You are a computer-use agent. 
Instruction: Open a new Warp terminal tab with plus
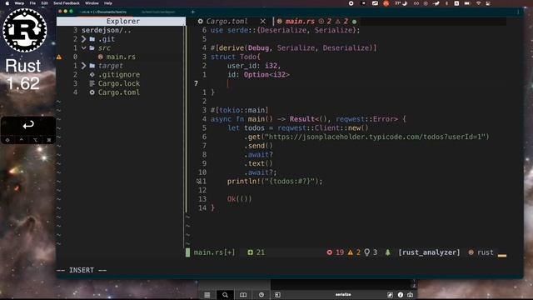[192, 12]
